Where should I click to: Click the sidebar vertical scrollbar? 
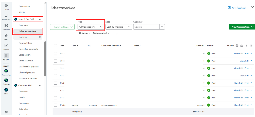click(45, 59)
